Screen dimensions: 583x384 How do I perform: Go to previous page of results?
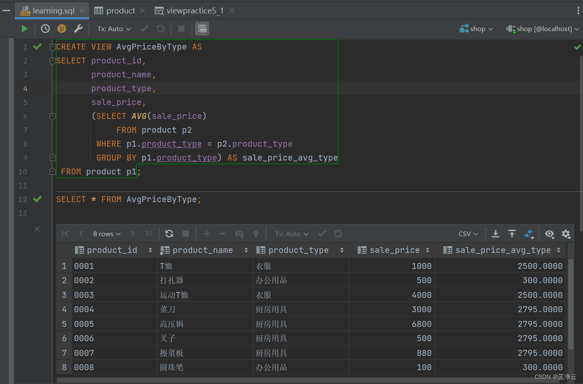tap(81, 234)
